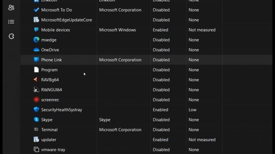Select the SecurityHealthSystray entry name
The height and width of the screenshot is (154, 275).
61,110
